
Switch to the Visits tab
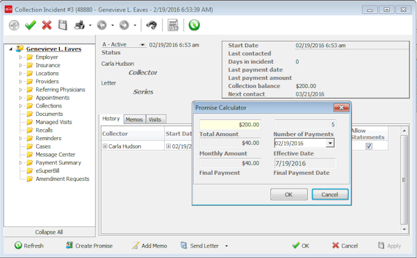pos(155,119)
